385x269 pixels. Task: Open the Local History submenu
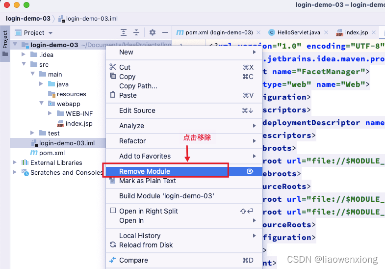[x=184, y=236]
